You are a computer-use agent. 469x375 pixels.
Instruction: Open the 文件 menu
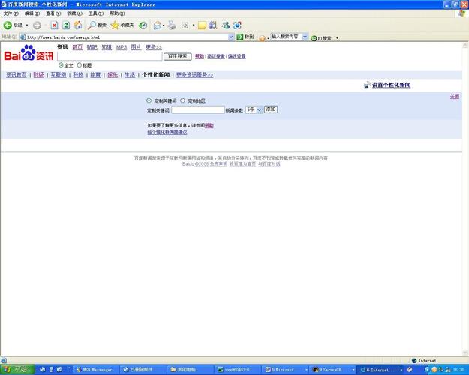[x=11, y=13]
